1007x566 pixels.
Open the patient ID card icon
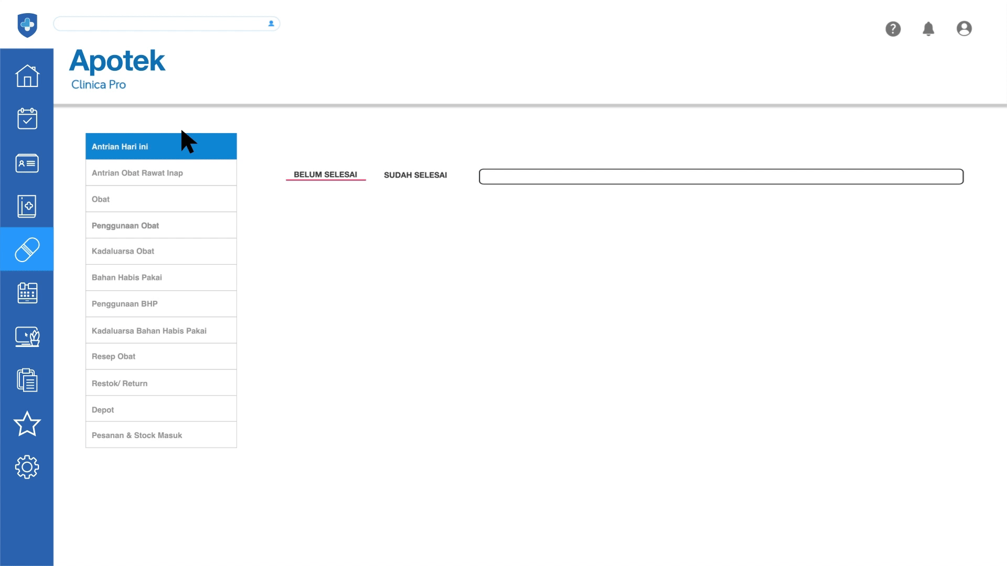point(27,163)
